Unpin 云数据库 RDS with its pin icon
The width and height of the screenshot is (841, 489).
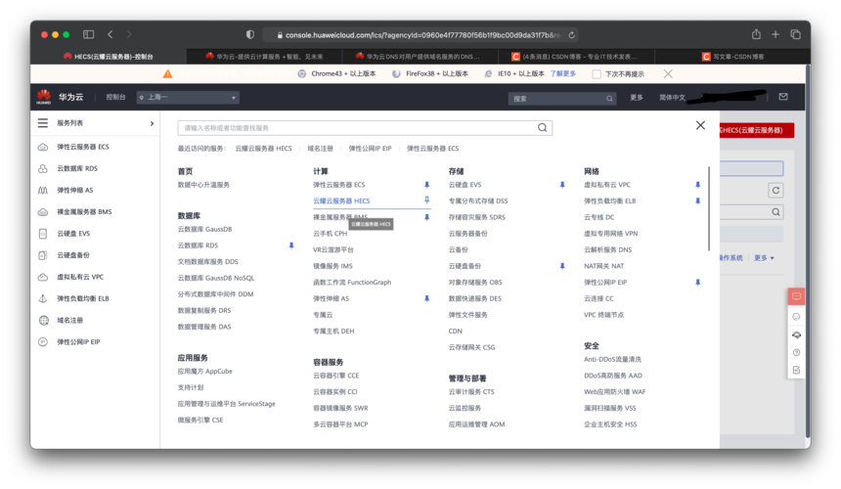291,245
